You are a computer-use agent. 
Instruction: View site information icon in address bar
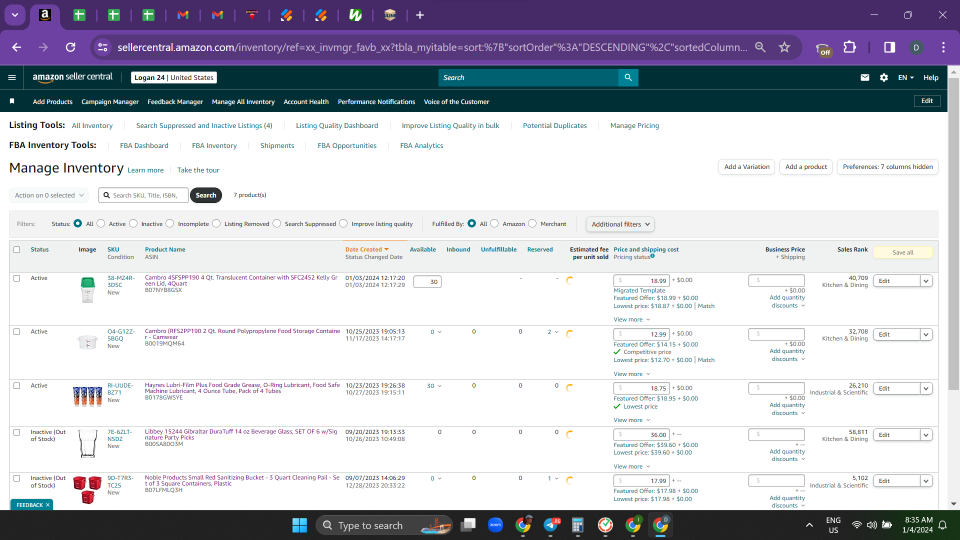102,47
